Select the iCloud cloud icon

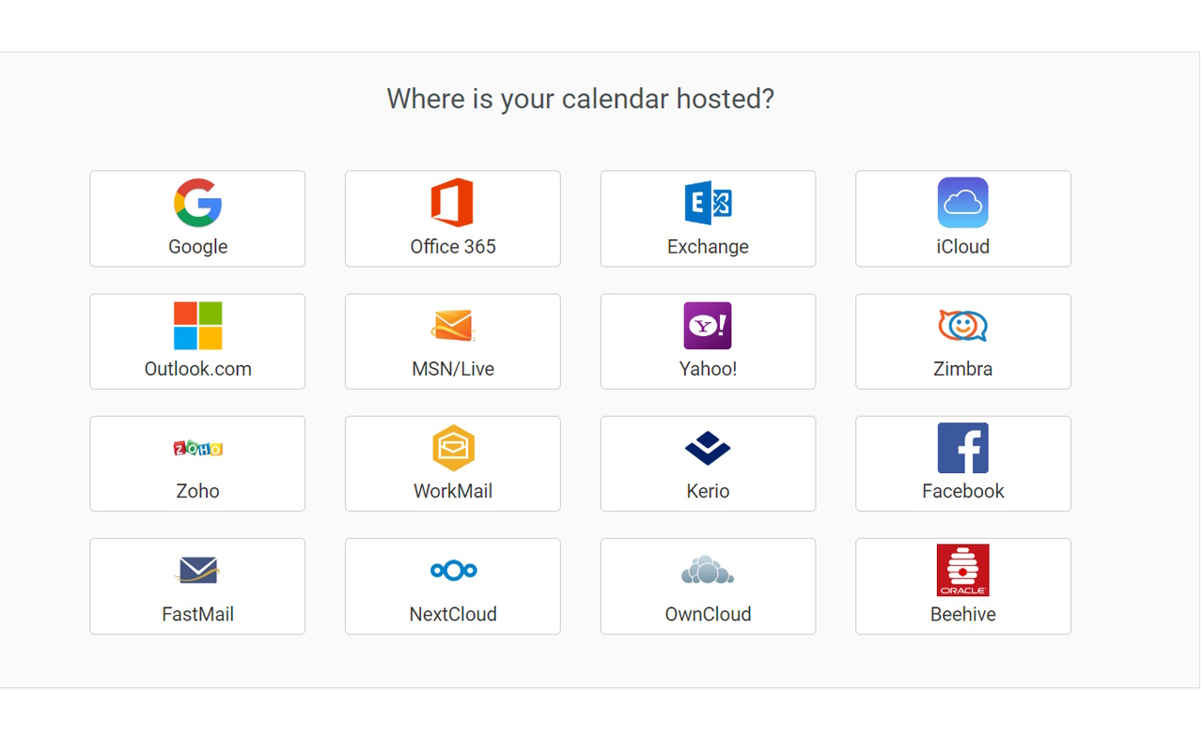962,203
